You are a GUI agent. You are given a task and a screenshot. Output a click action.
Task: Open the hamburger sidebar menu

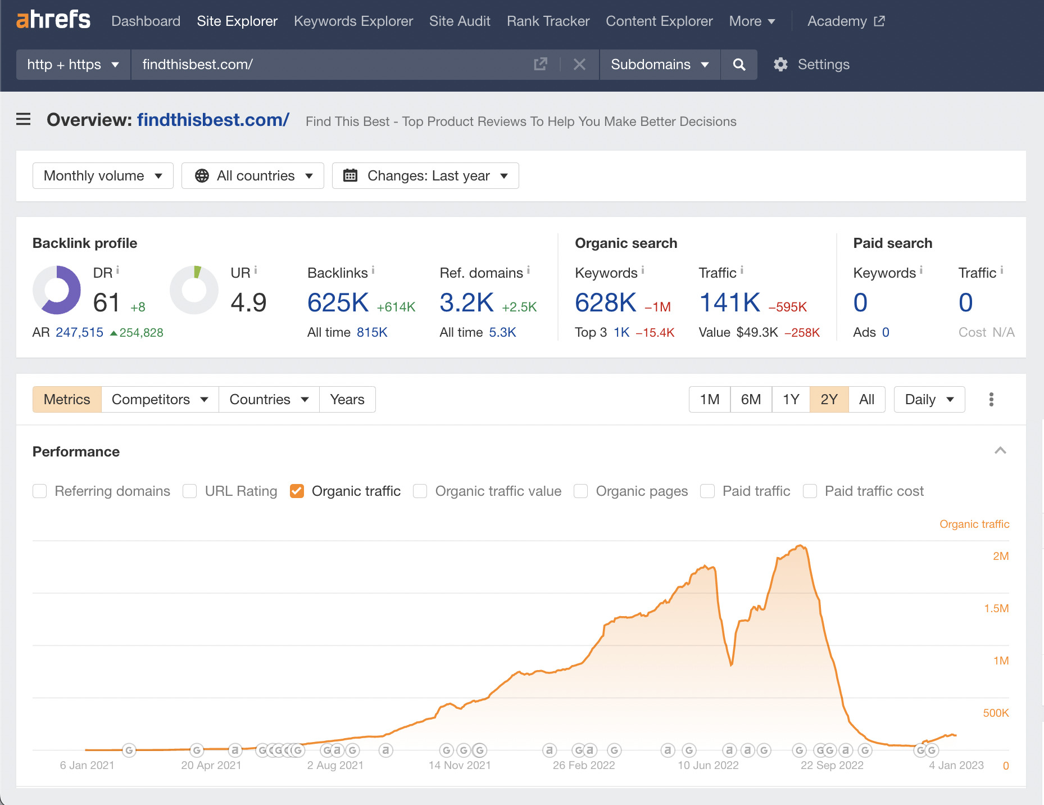click(23, 119)
